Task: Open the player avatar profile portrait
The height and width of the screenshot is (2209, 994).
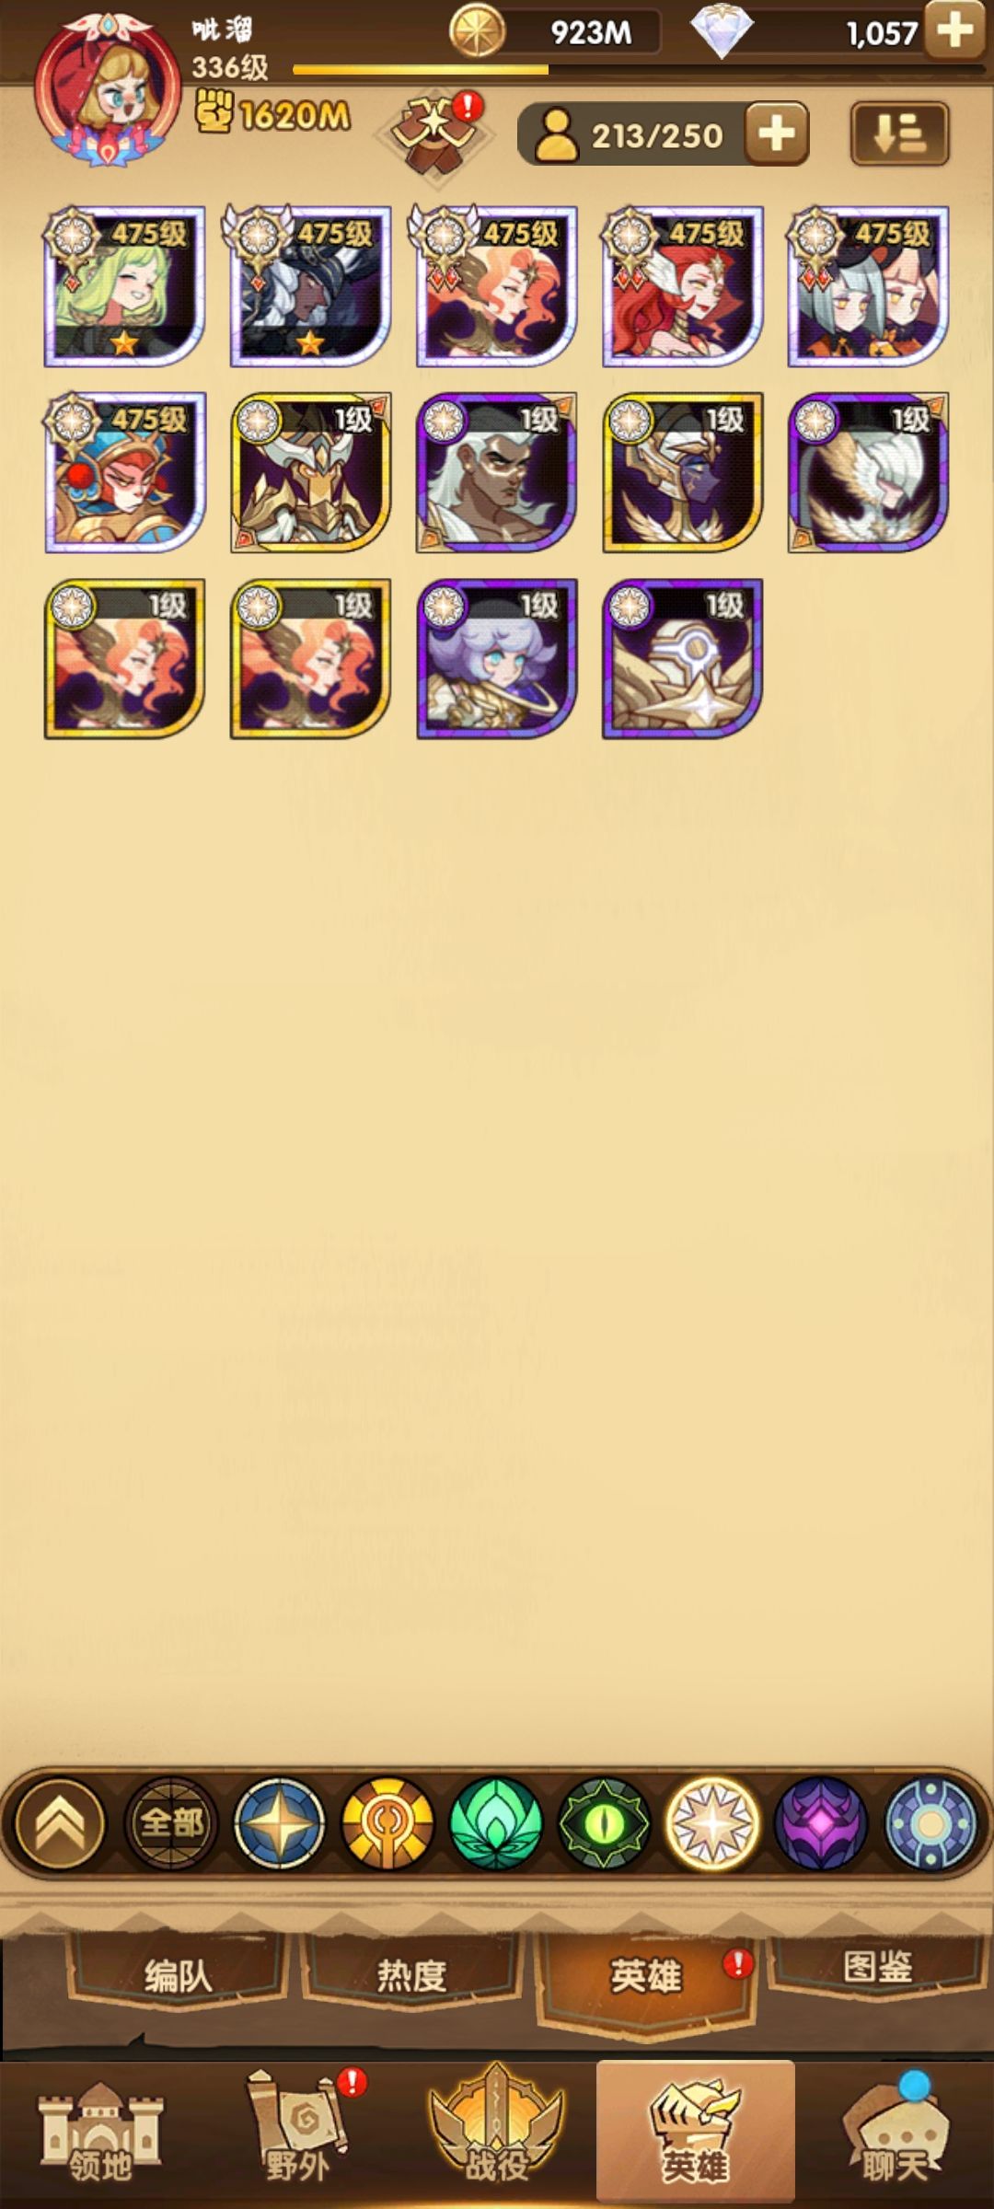Action: (x=109, y=90)
